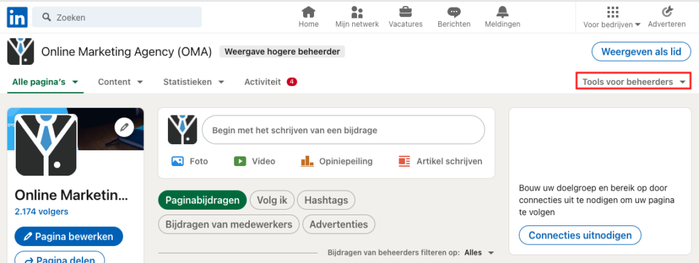This screenshot has width=699, height=263.
Task: Click OMA avatar in post composer
Action: (x=182, y=130)
